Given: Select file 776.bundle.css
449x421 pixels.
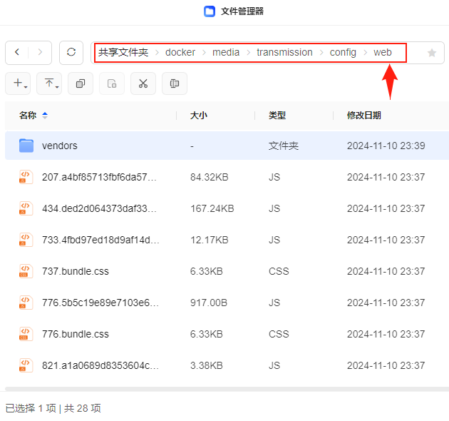Looking at the screenshot, I should coord(76,334).
